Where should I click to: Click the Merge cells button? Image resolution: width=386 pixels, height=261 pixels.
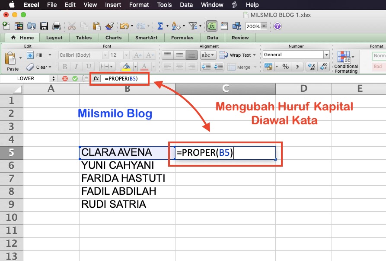242,67
